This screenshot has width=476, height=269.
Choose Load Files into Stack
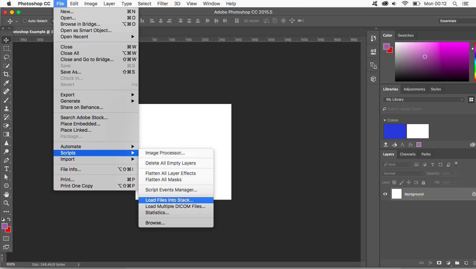point(176,200)
